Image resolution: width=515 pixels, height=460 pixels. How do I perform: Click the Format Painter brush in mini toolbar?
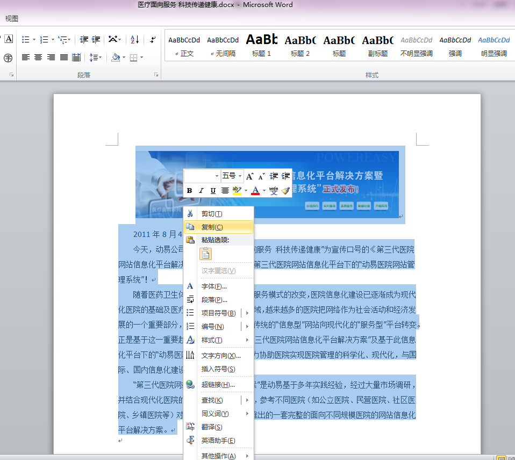tap(285, 191)
